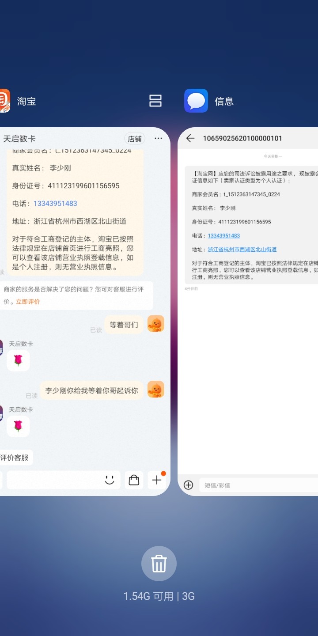318x636 pixels.
Task: Tap the add attachment icon in Messages
Action: (x=189, y=485)
